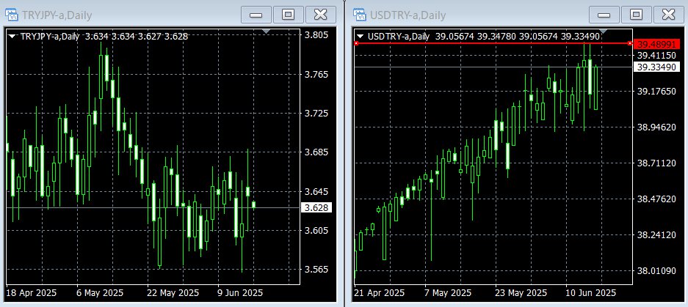Open the USDTRY-a chart dropdown triangle
688x307 pixels.
point(360,37)
